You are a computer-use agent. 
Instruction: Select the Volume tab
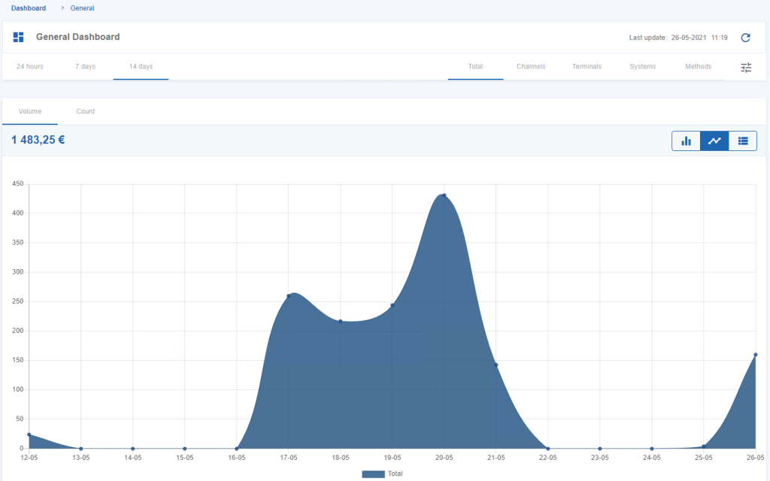[30, 111]
